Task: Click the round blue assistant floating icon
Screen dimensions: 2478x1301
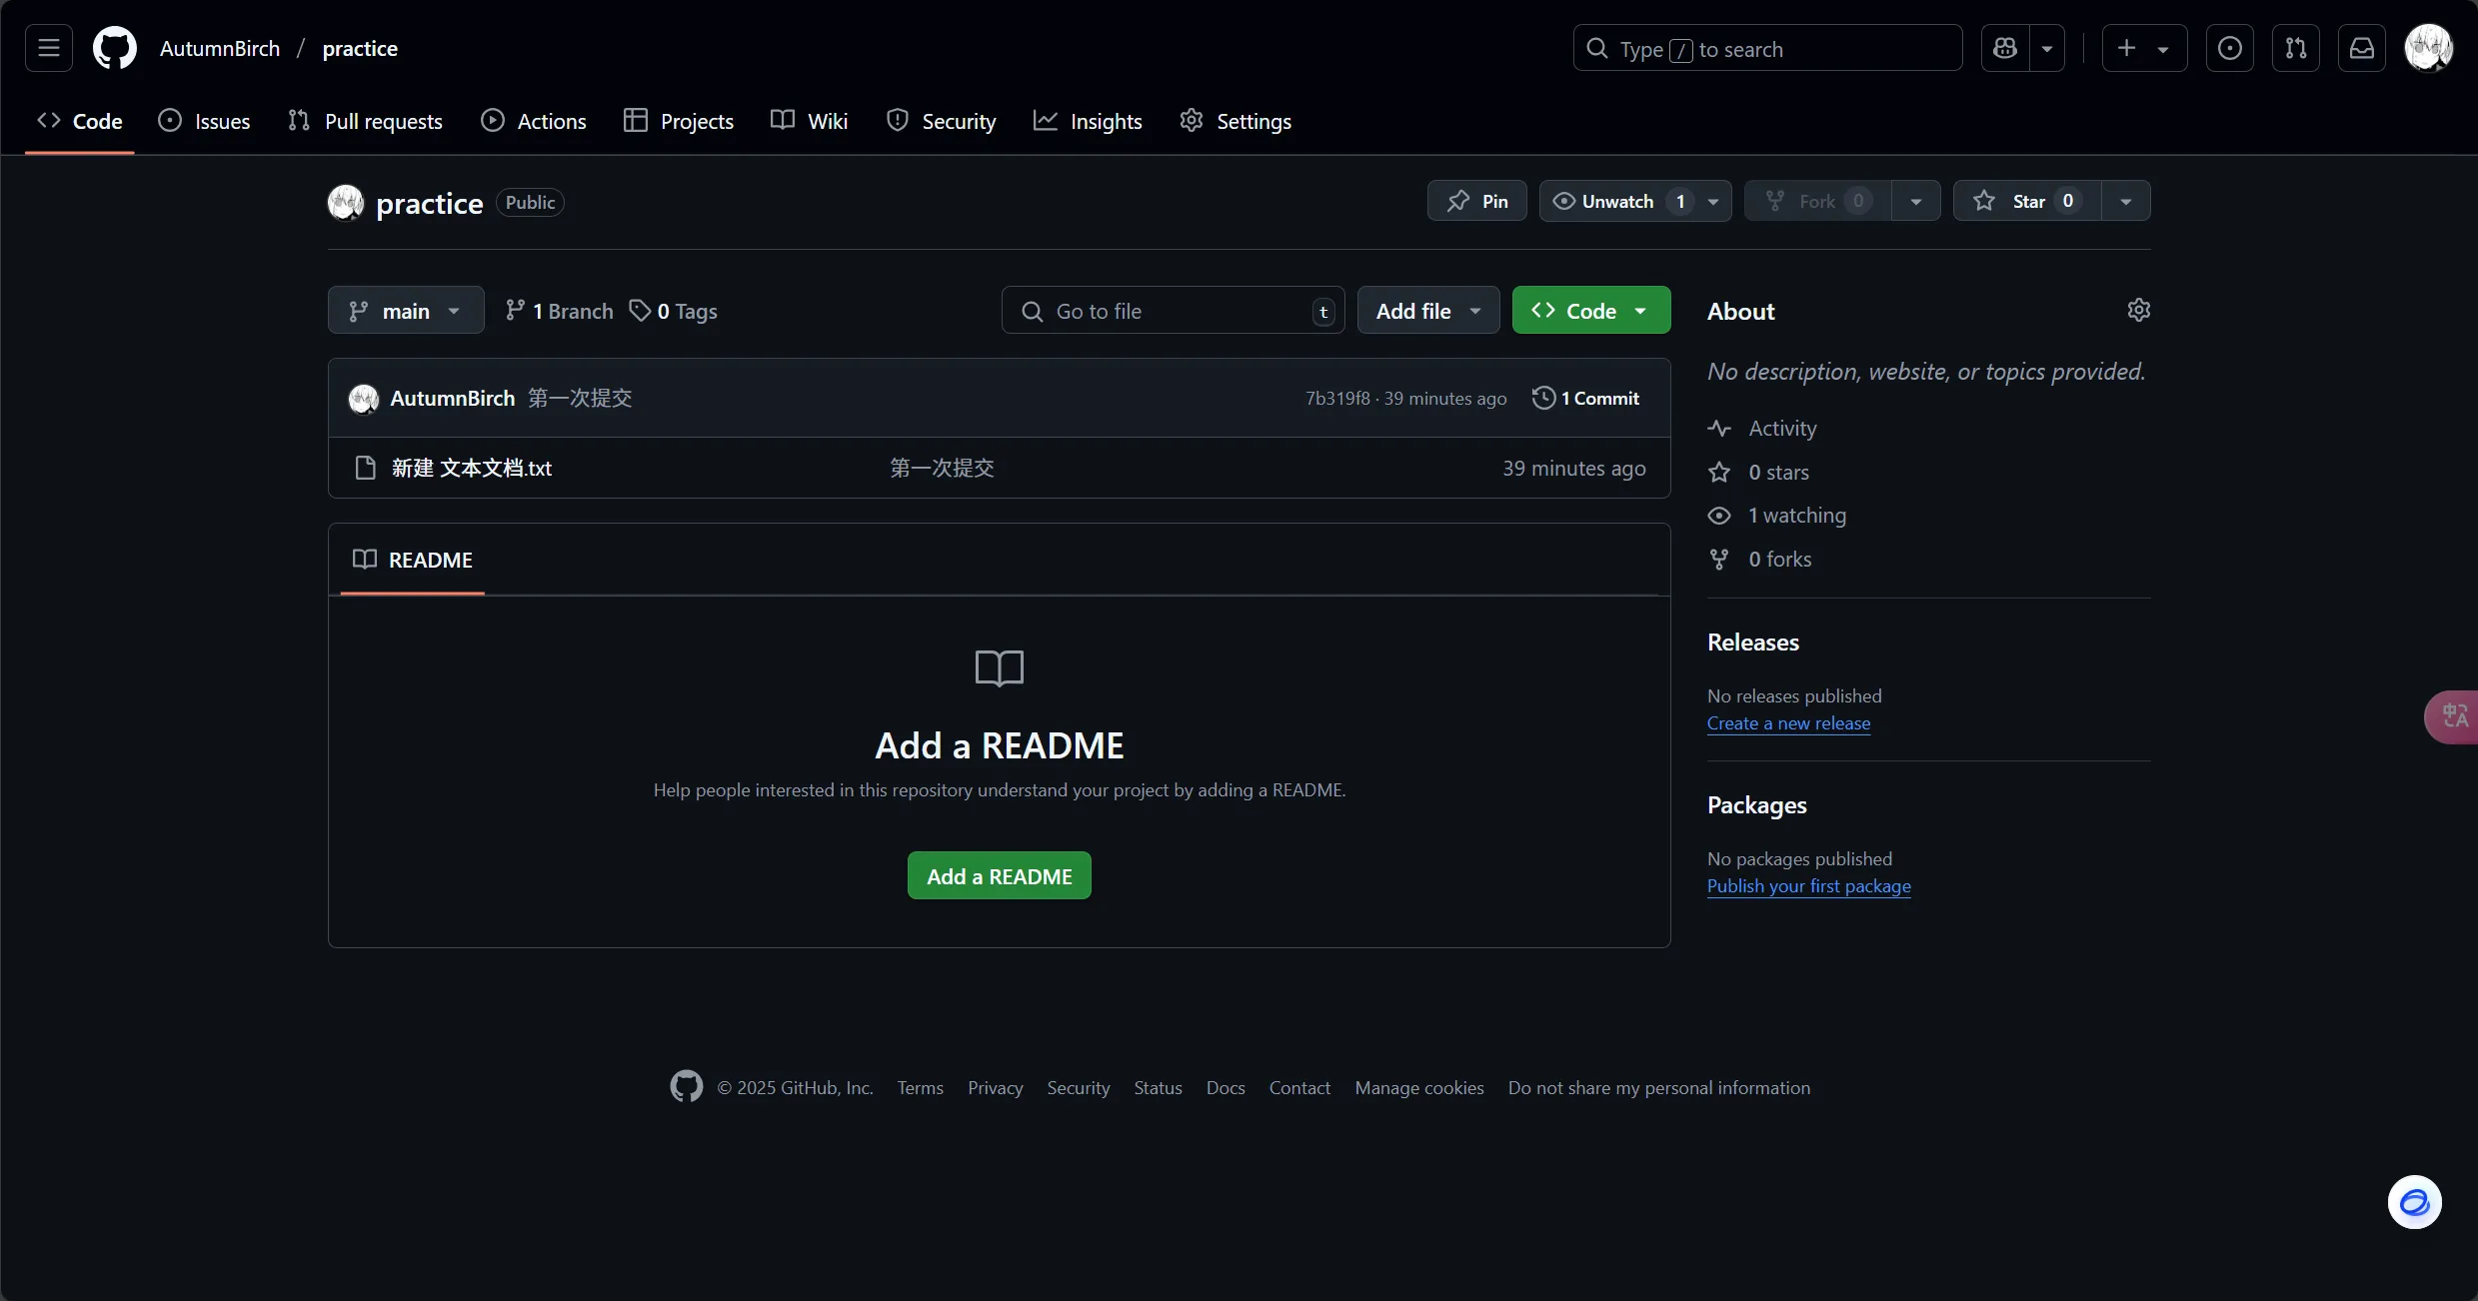Action: coord(2414,1202)
